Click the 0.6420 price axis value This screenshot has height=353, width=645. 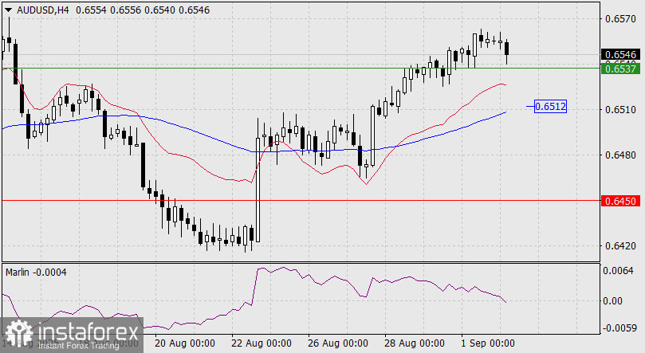click(621, 246)
